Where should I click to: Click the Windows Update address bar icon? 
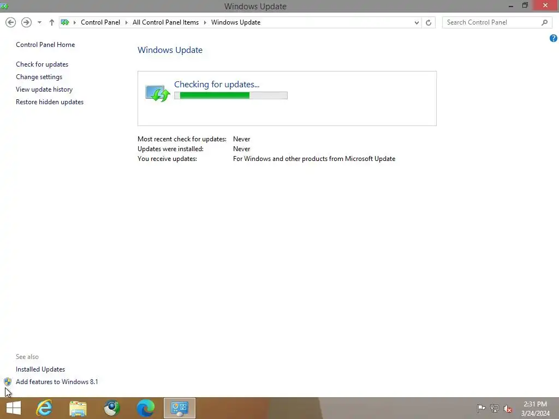pos(65,22)
